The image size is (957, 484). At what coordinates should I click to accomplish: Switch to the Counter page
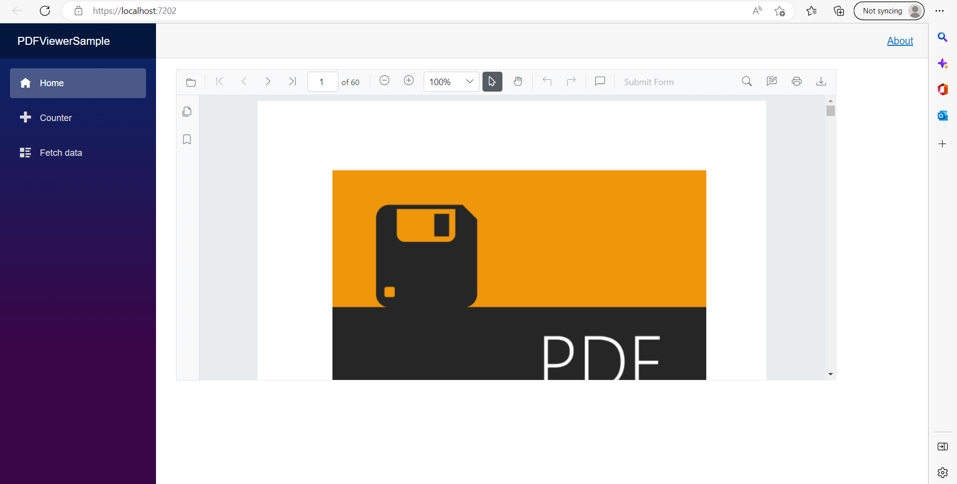pyautogui.click(x=55, y=118)
